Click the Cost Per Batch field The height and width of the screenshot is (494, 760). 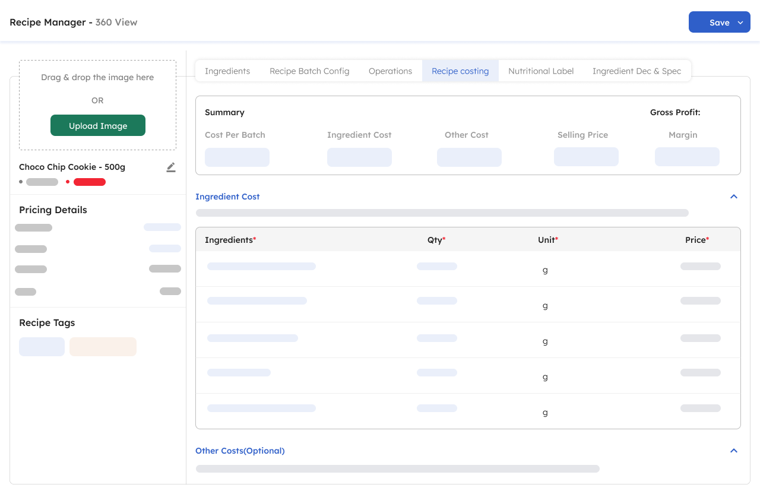[x=237, y=157]
